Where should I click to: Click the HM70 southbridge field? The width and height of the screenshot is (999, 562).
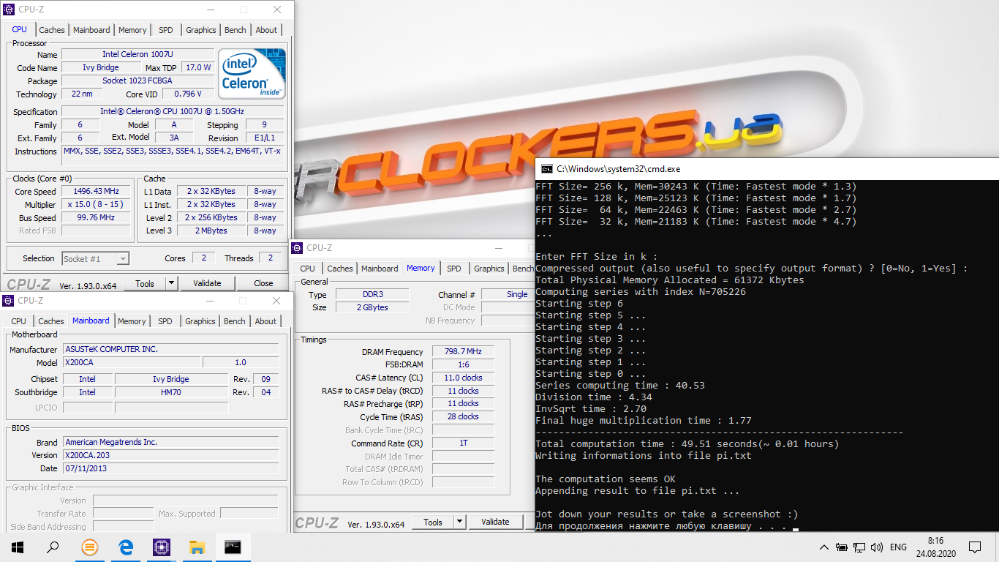pos(171,392)
